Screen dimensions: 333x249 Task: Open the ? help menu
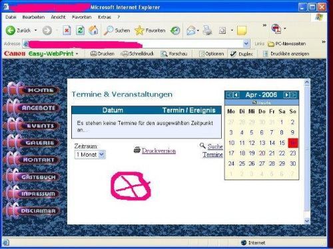point(119,17)
